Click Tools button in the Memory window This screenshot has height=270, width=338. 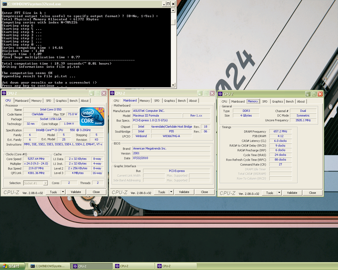(x=270, y=193)
